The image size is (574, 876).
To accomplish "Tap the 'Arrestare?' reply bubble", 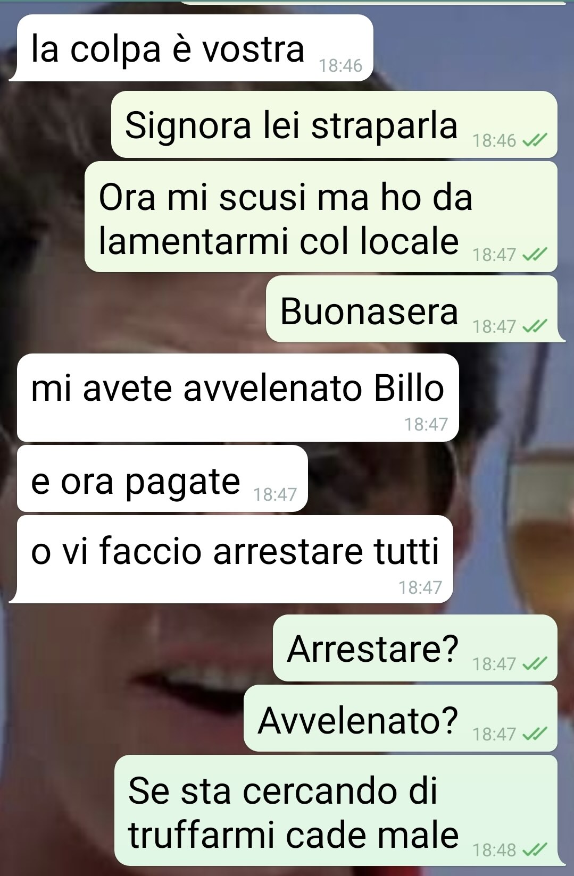I will coord(415,648).
